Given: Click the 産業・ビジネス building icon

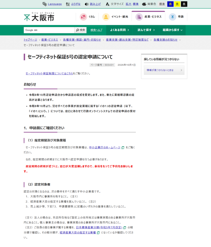Looking at the screenshot, I should 139,17.
